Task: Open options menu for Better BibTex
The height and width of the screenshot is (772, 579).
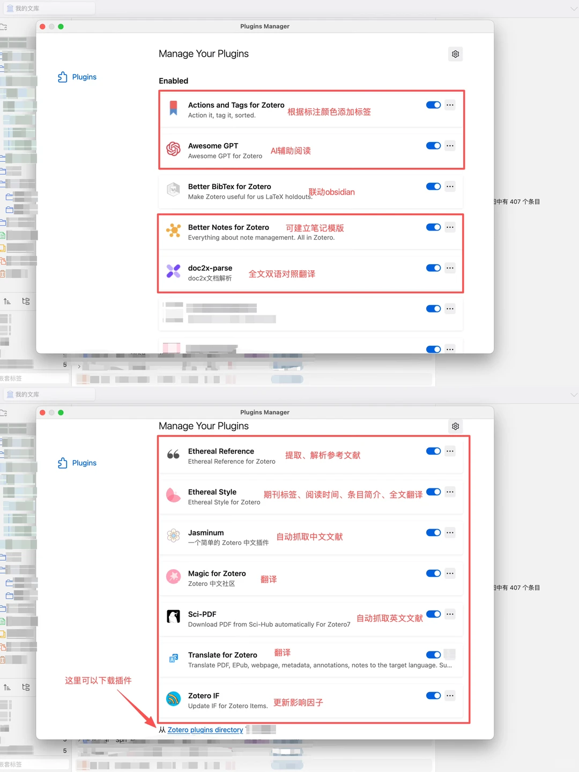Action: pyautogui.click(x=450, y=186)
